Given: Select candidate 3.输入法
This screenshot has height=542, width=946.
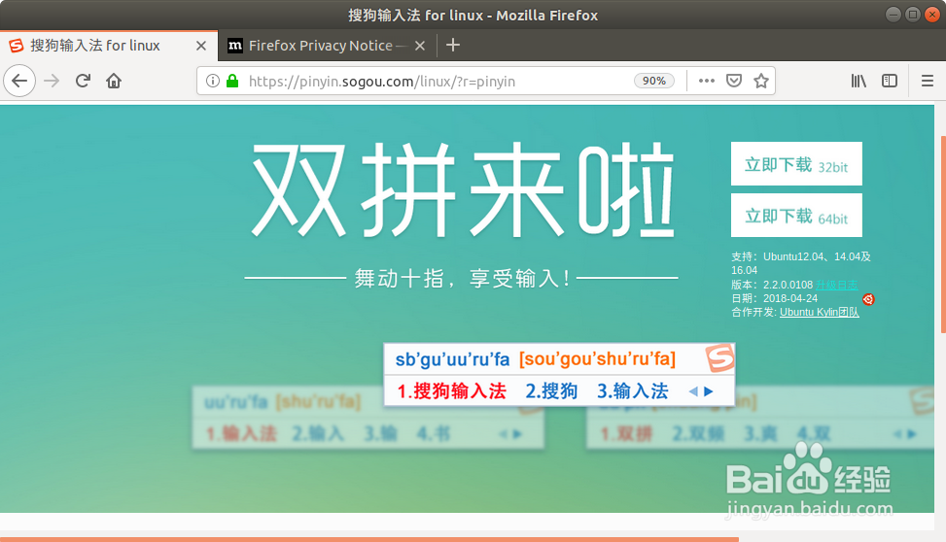Looking at the screenshot, I should (633, 391).
